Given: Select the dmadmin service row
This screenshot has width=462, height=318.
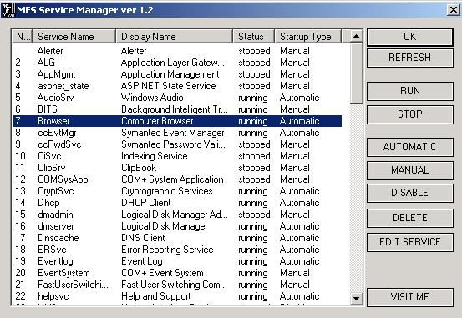Looking at the screenshot, I should (177, 215).
